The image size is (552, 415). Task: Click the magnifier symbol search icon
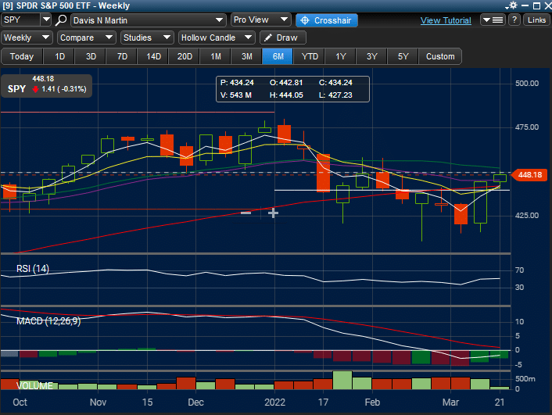click(61, 20)
